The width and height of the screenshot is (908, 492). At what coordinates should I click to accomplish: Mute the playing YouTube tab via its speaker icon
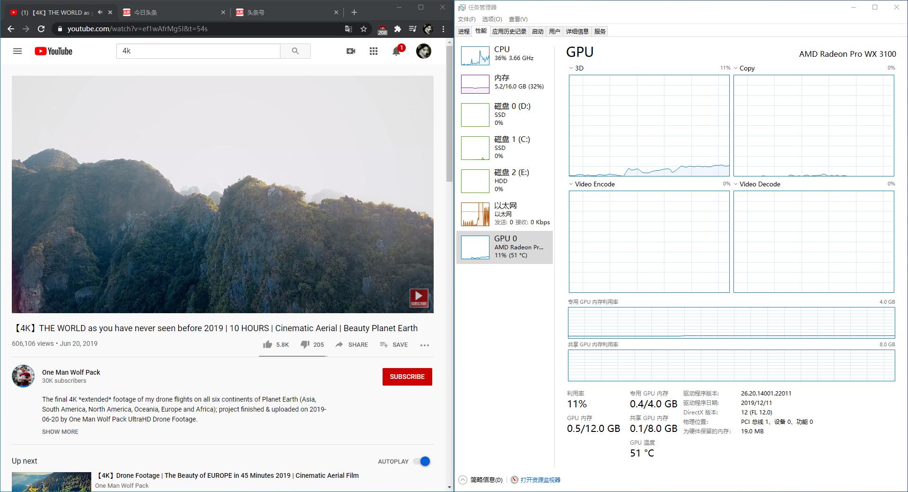tap(99, 12)
